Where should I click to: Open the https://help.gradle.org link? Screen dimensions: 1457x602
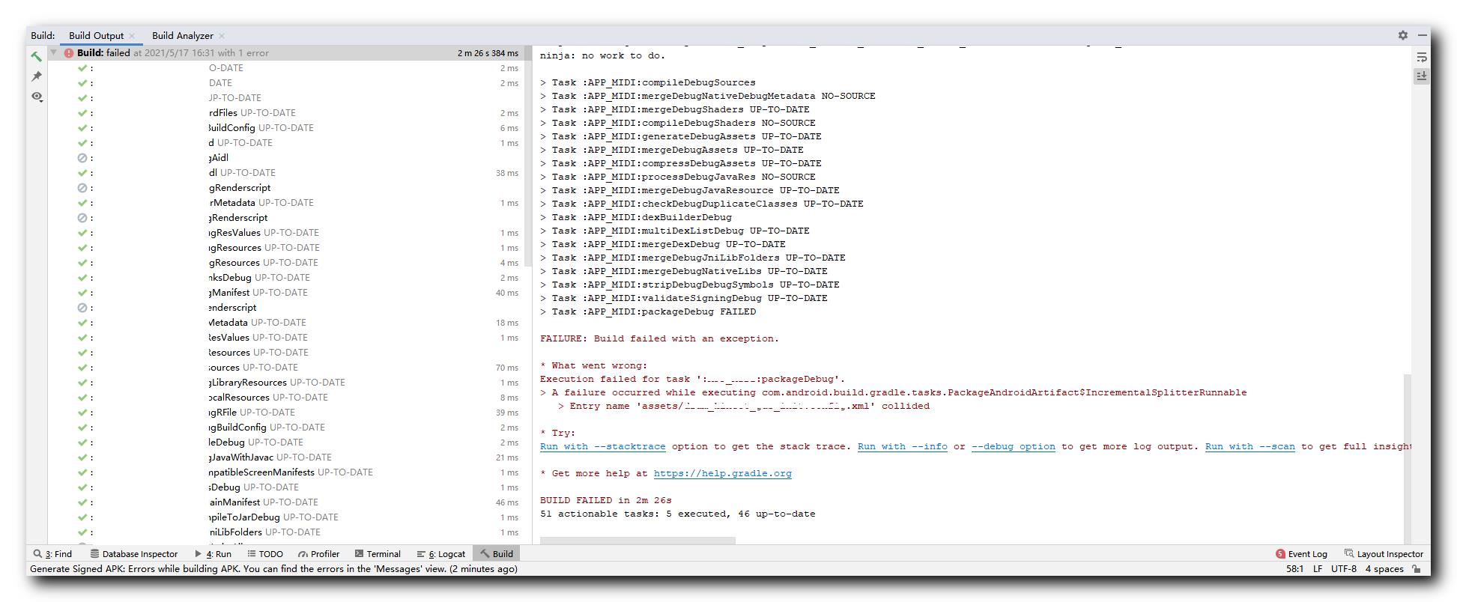point(723,473)
